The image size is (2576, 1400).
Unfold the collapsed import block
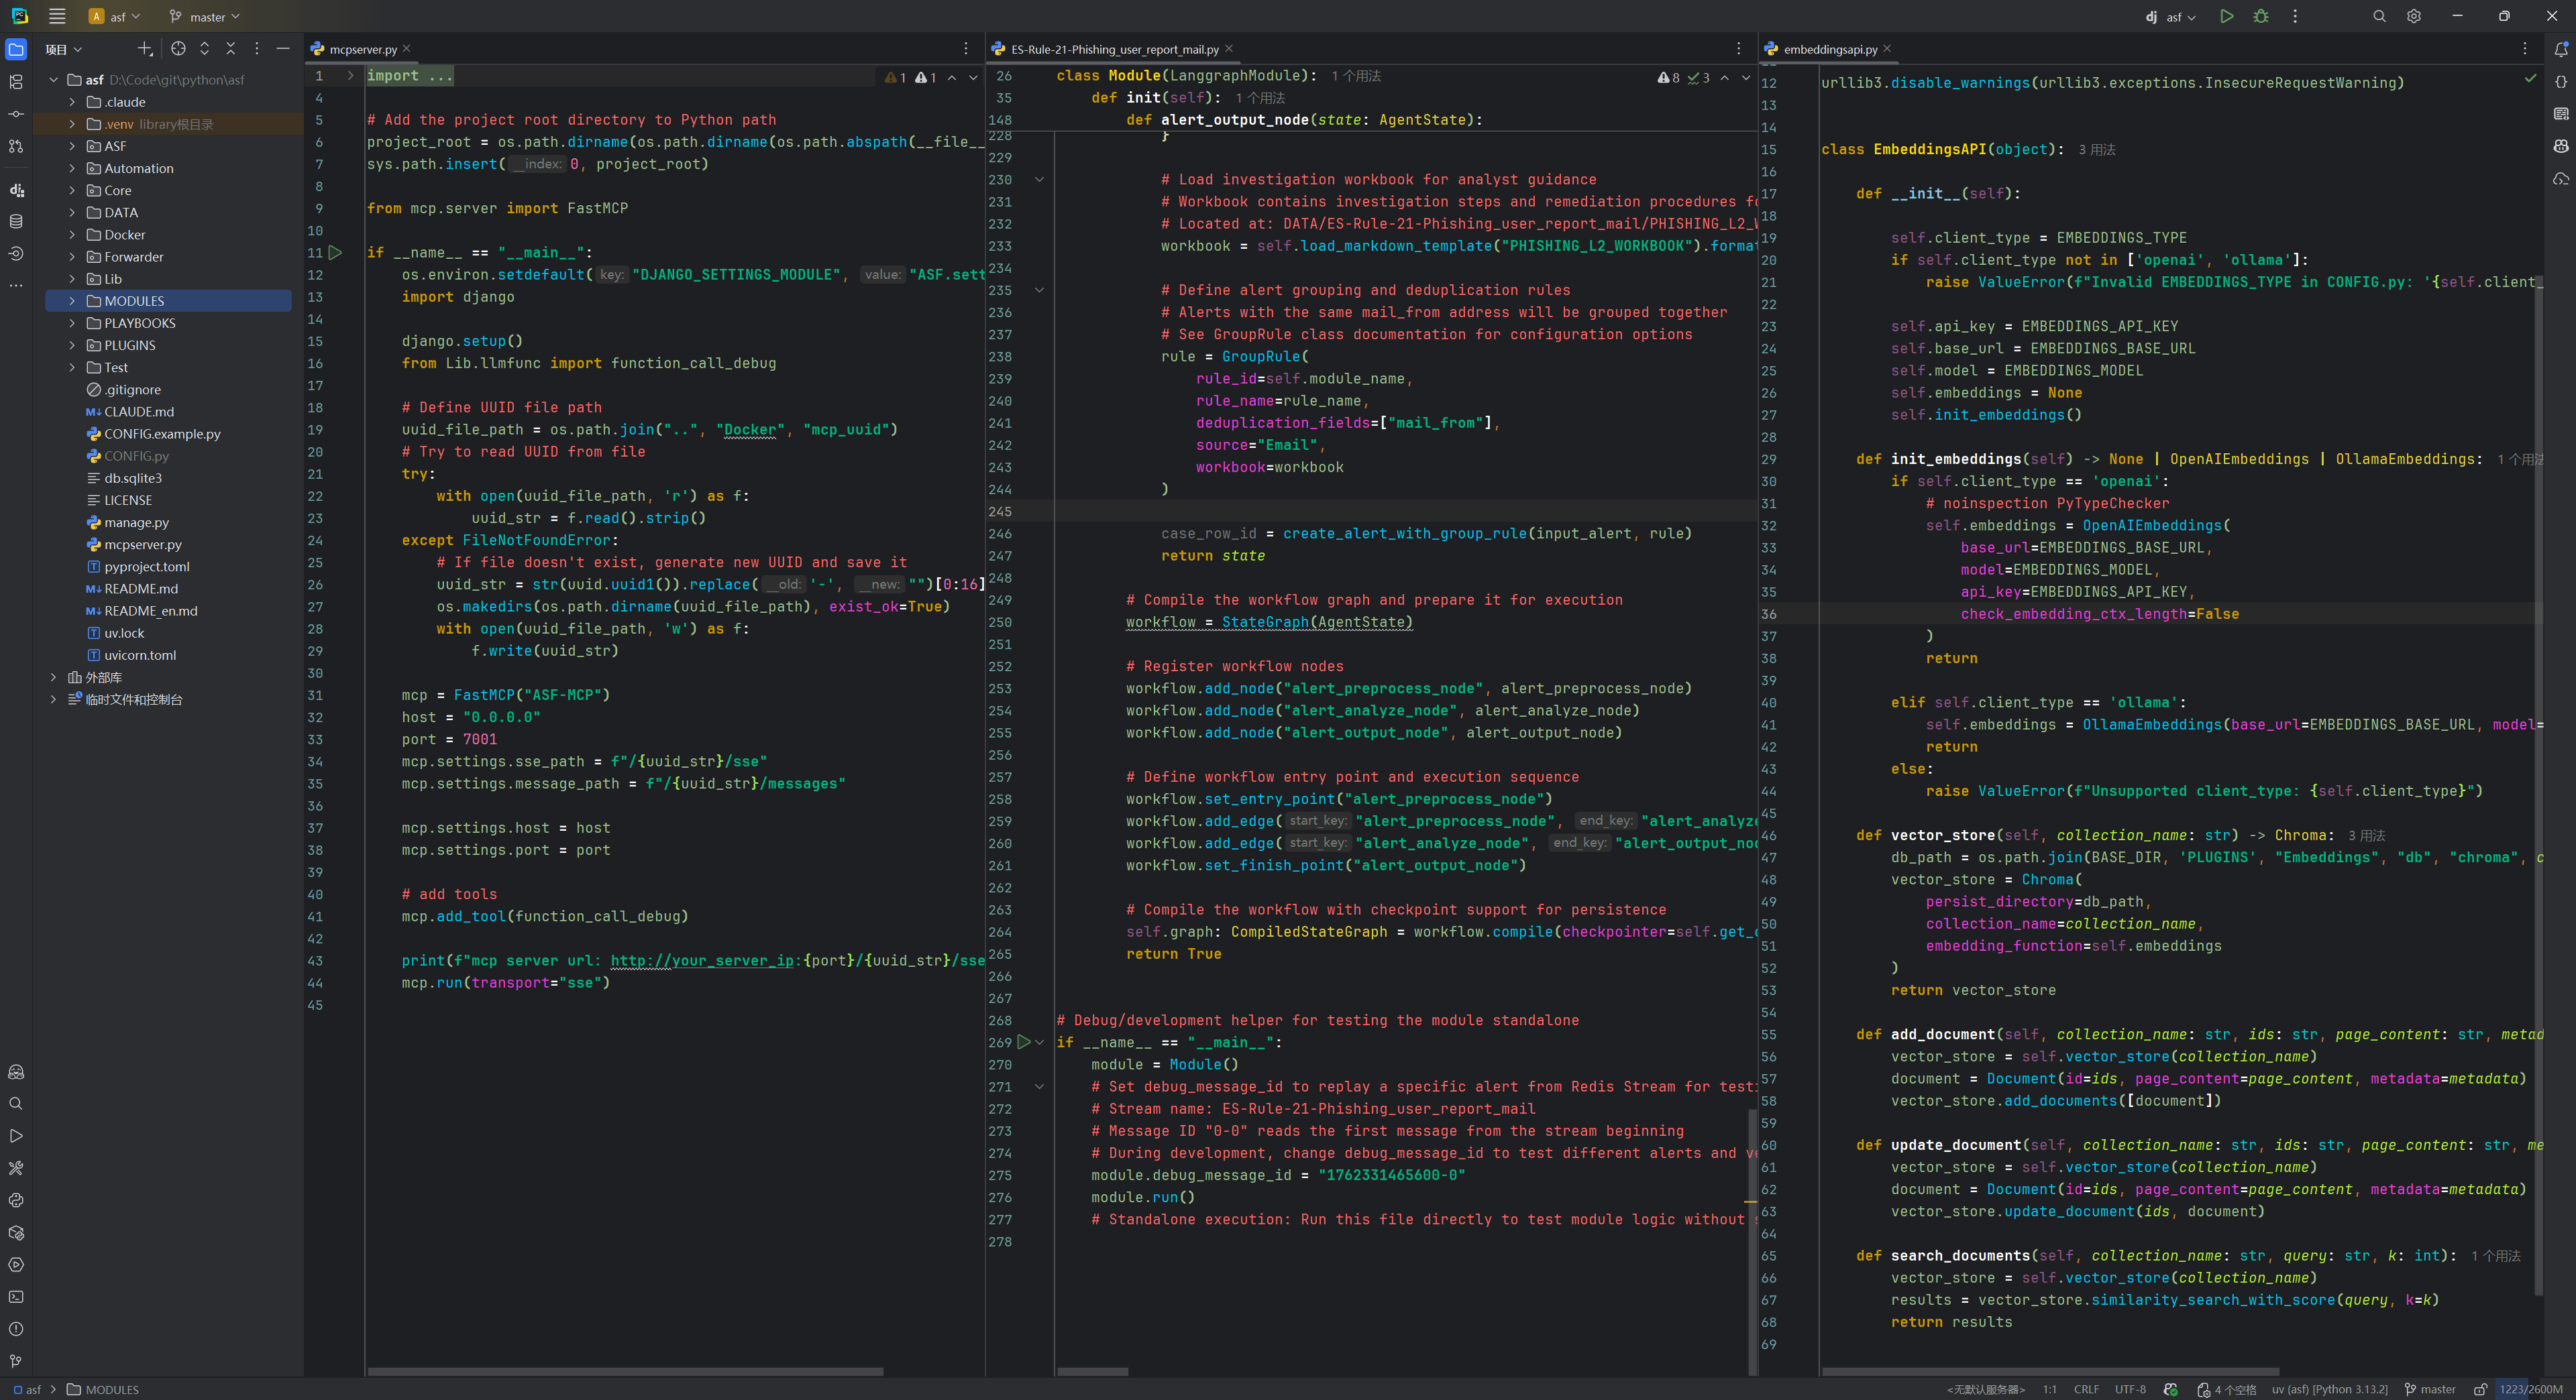(x=350, y=76)
